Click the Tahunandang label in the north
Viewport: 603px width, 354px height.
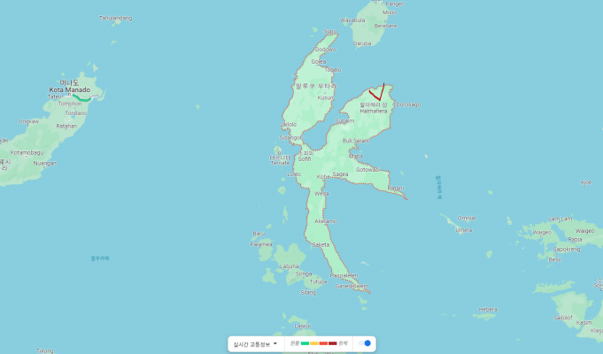pyautogui.click(x=116, y=18)
